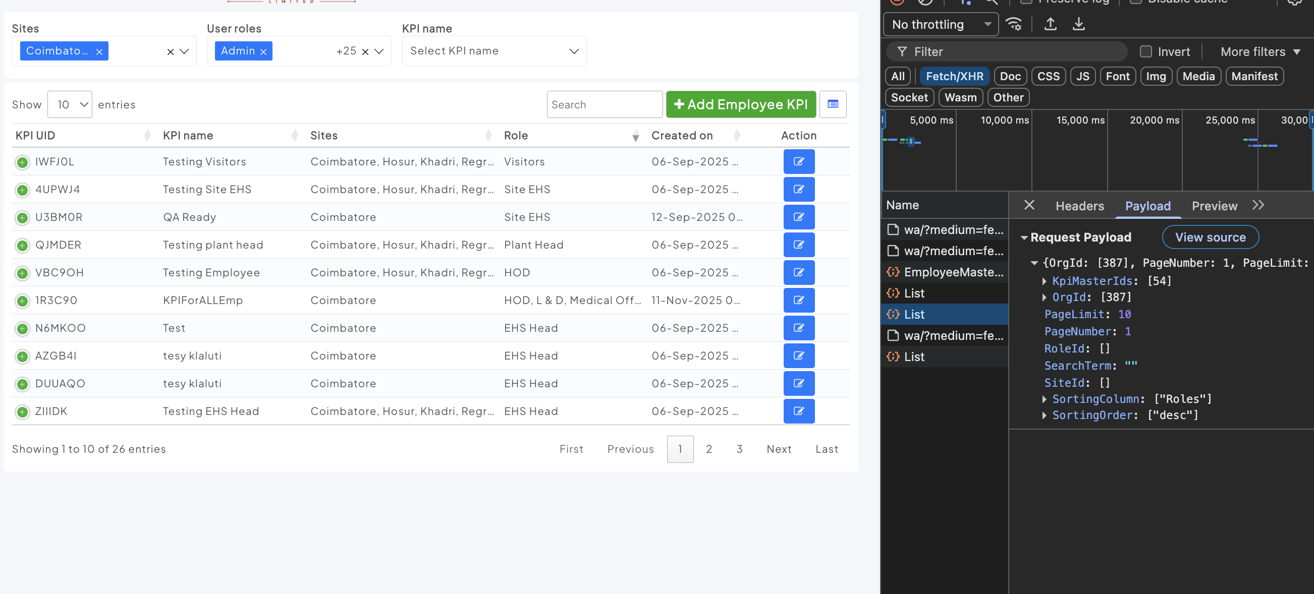Open network conditions wifi icon

coord(1013,24)
